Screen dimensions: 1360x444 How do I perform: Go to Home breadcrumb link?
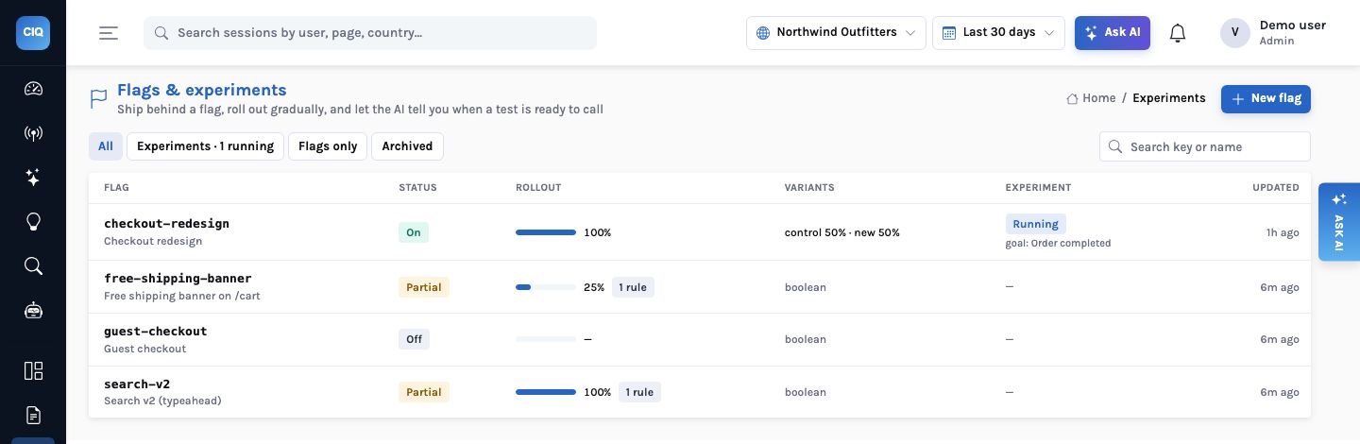(1098, 98)
